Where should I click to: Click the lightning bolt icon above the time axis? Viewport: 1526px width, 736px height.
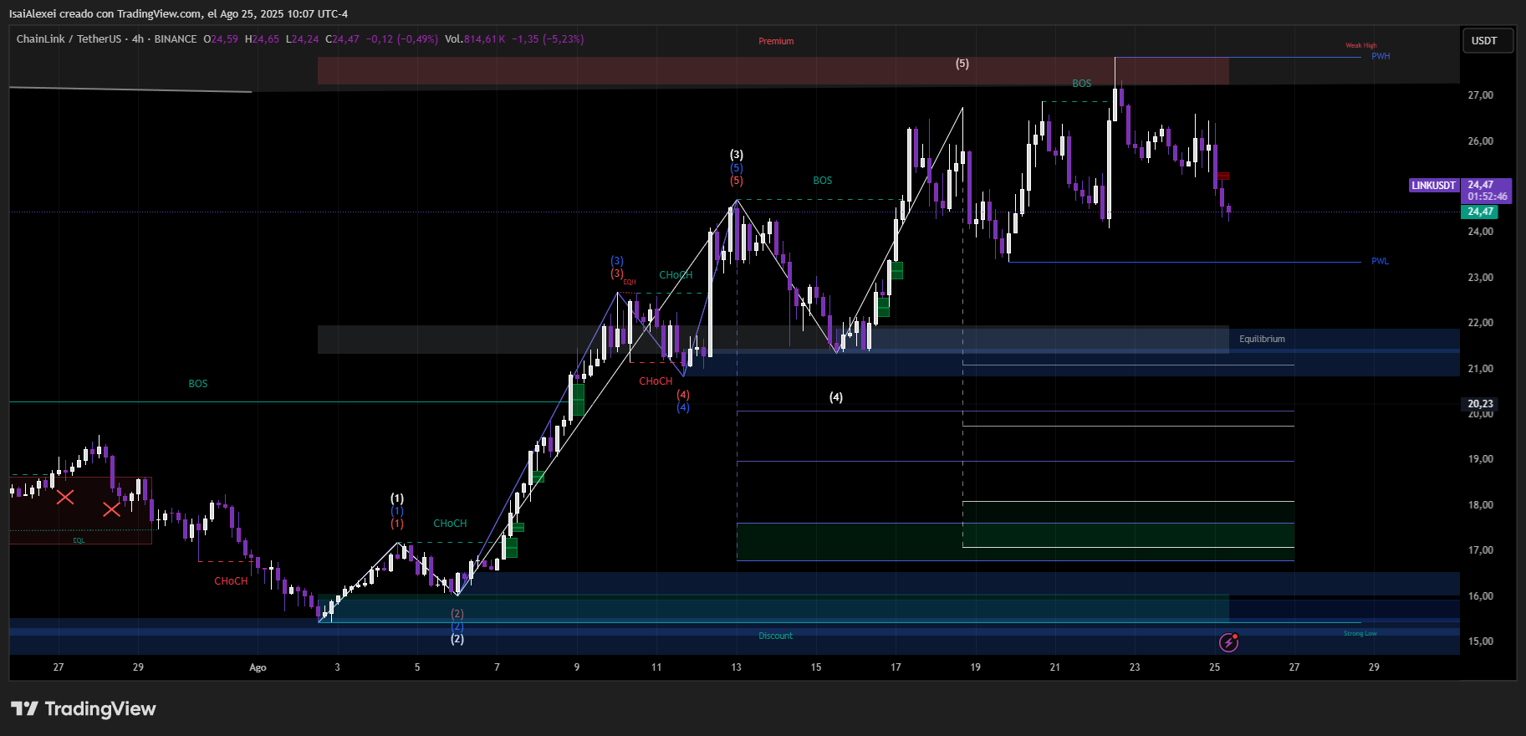point(1228,642)
